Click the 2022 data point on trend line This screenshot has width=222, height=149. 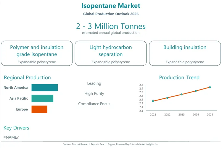click(167, 98)
